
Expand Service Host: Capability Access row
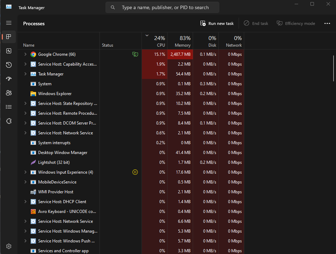click(x=25, y=64)
